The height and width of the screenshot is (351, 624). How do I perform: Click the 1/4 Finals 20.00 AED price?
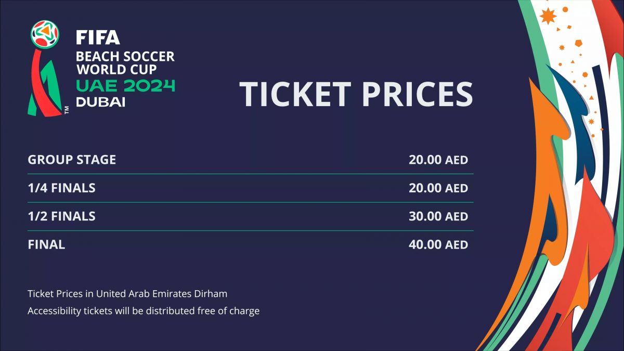[438, 188]
